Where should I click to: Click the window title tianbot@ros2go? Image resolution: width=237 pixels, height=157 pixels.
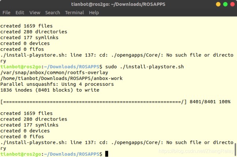click(x=118, y=4)
